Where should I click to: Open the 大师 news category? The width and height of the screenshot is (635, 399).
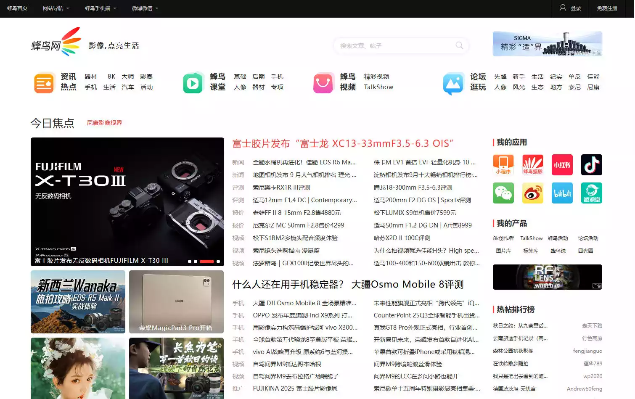point(128,77)
